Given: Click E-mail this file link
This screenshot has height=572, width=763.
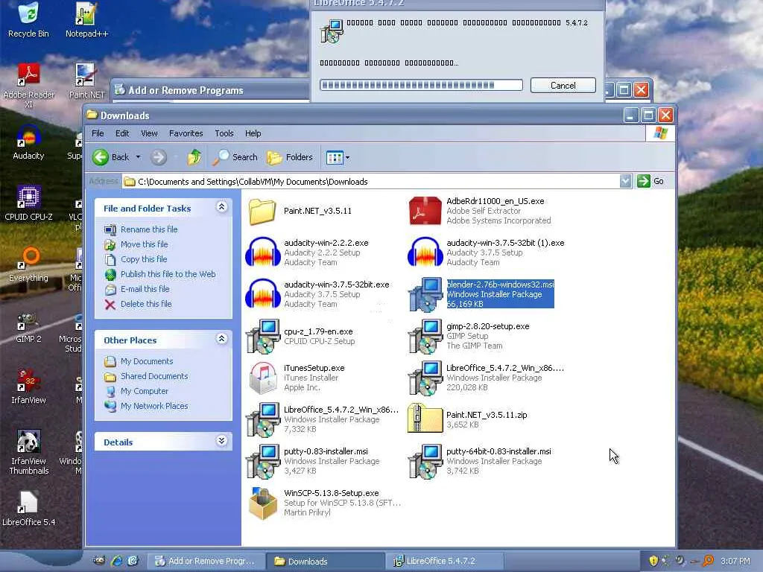Looking at the screenshot, I should click(145, 289).
